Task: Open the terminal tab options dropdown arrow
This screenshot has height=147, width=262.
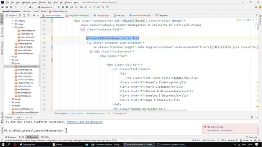Action: pyautogui.click(x=31, y=117)
